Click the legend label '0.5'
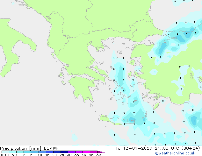 [x=11, y=155]
